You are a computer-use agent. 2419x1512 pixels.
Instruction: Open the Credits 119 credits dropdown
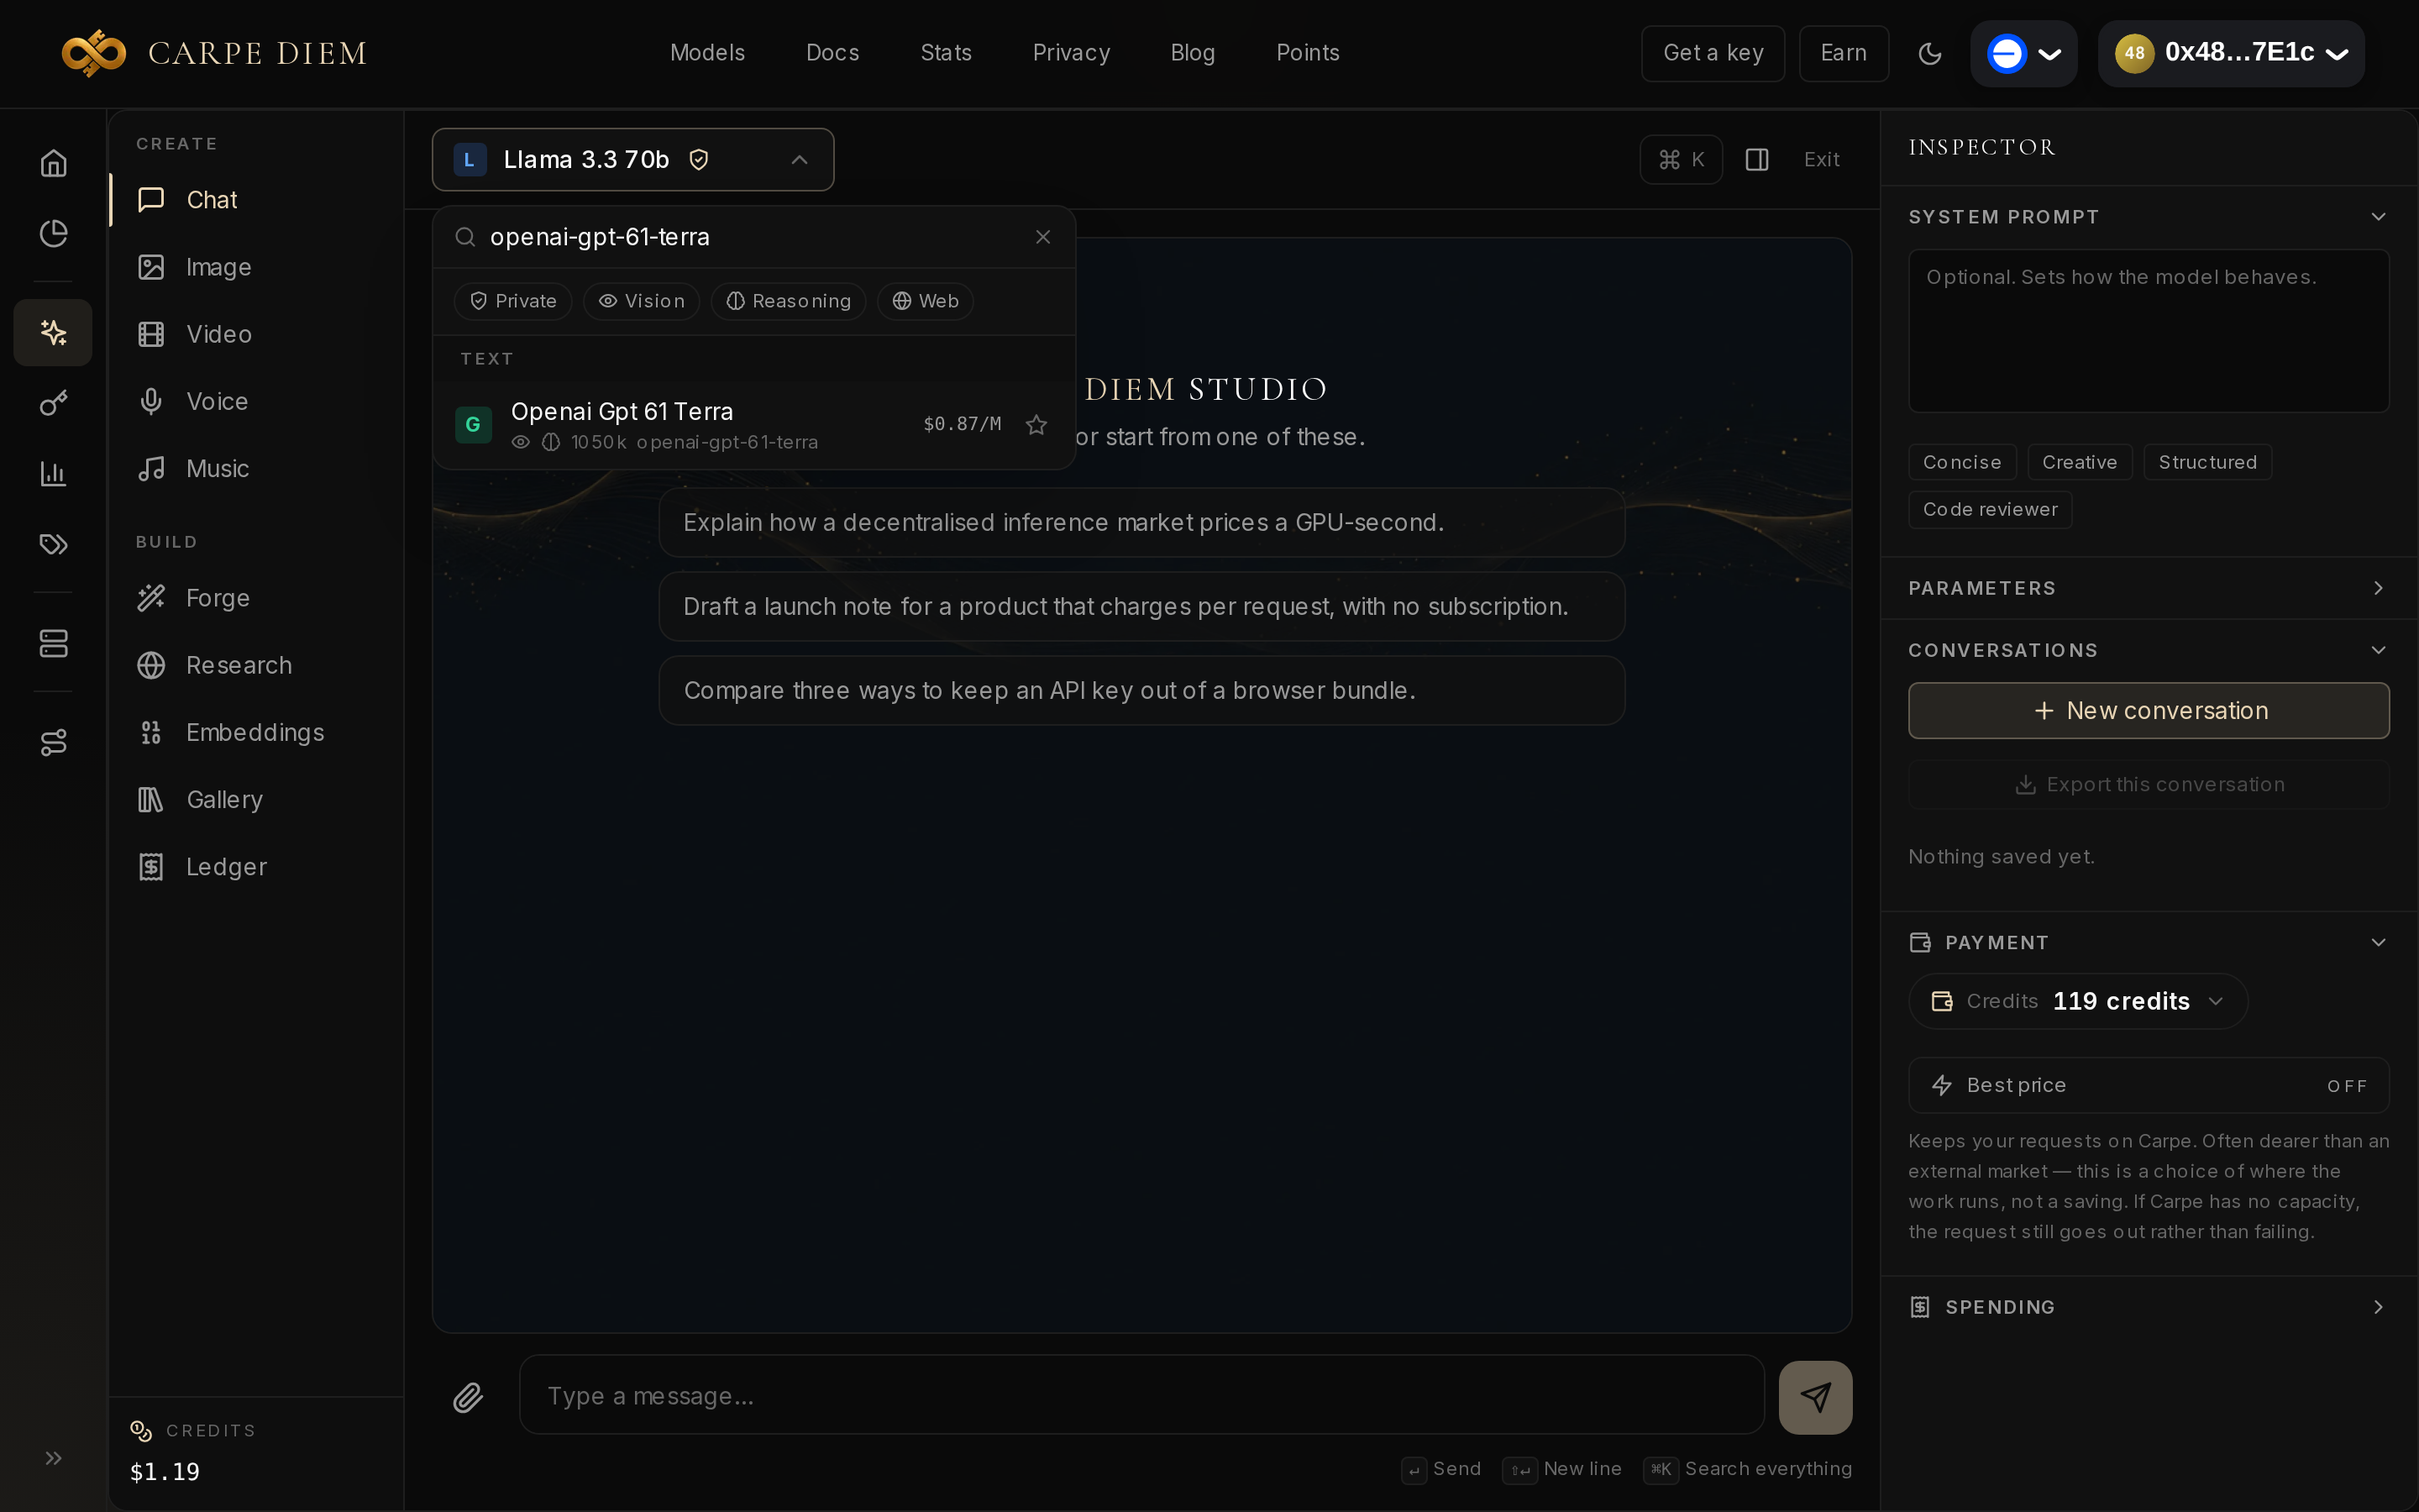(2077, 1001)
